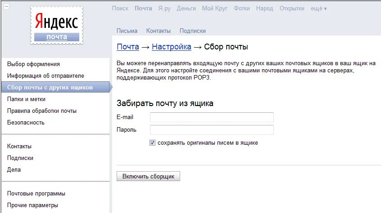Open the Открытки service
Screen dimensions: 381x213
[292, 9]
